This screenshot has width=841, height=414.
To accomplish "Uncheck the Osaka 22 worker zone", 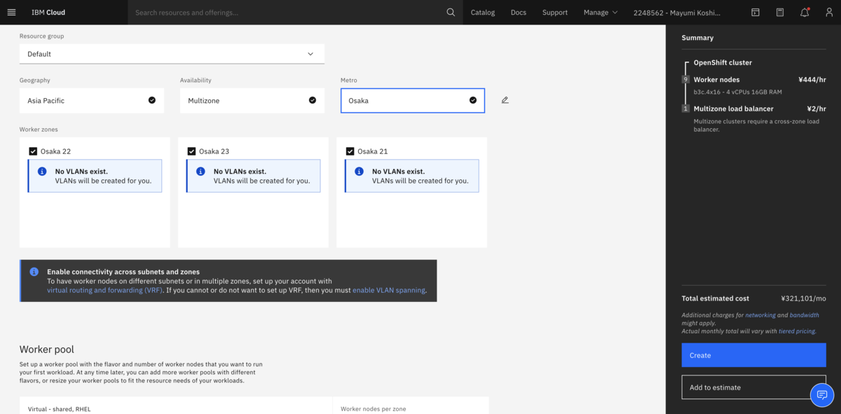I will pyautogui.click(x=32, y=151).
